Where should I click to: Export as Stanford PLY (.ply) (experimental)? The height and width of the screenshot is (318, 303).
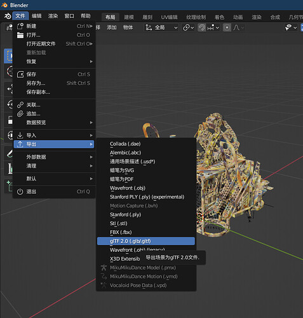coord(146,197)
